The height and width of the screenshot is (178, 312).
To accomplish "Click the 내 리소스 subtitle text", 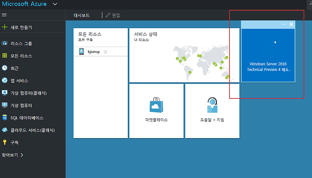I will (x=141, y=39).
